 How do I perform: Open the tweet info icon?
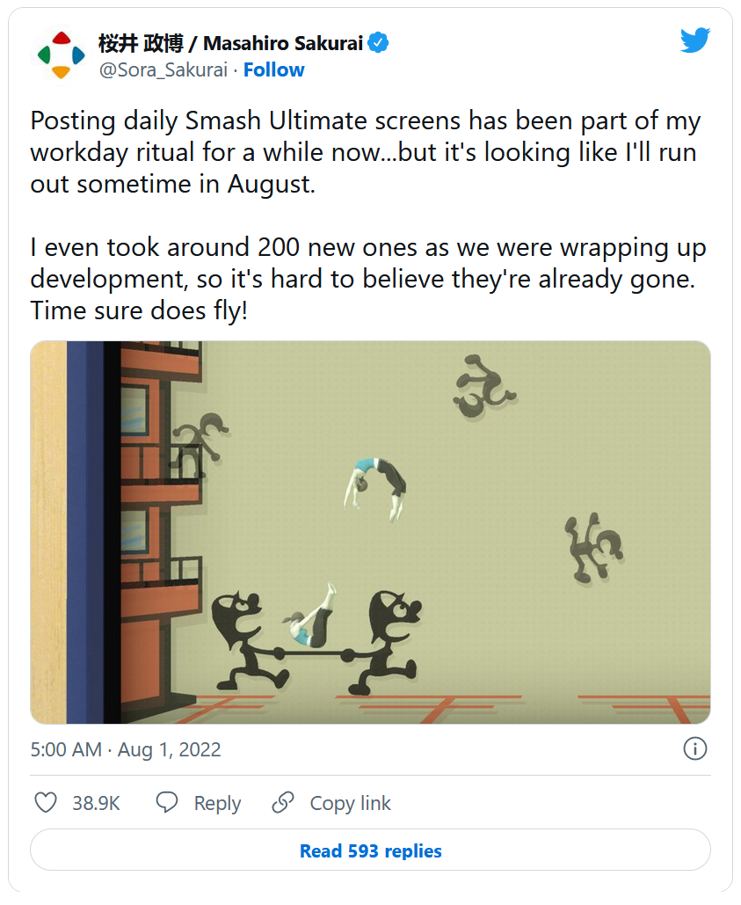tap(694, 749)
